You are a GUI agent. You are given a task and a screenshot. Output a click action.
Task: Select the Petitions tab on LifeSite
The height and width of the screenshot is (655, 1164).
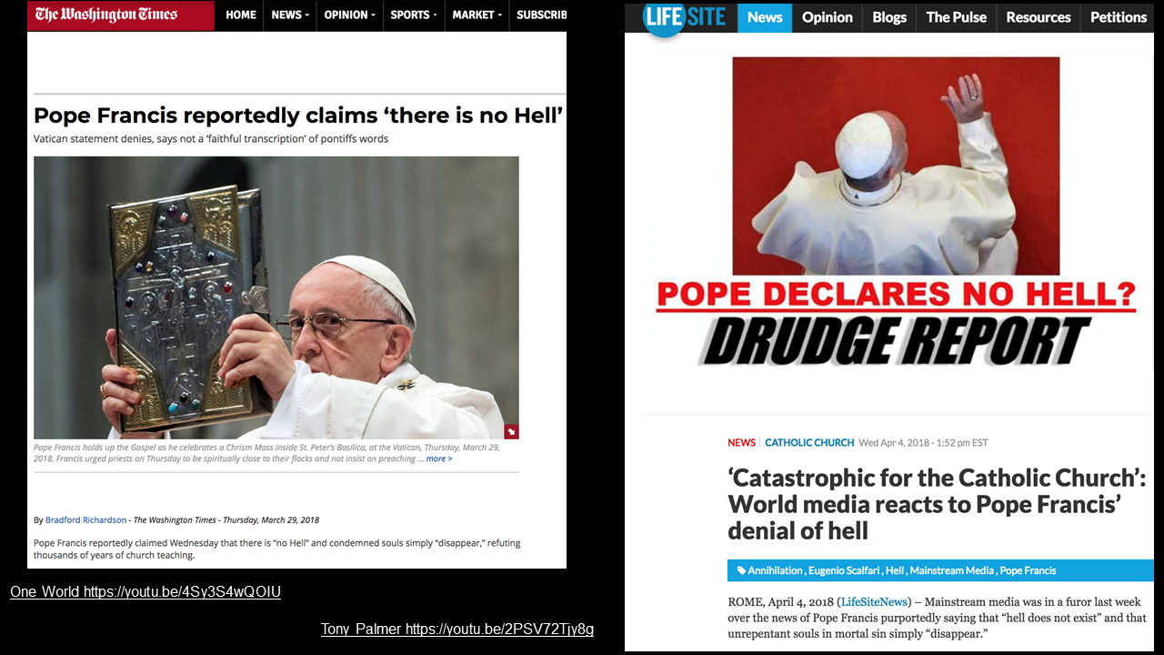tap(1119, 17)
